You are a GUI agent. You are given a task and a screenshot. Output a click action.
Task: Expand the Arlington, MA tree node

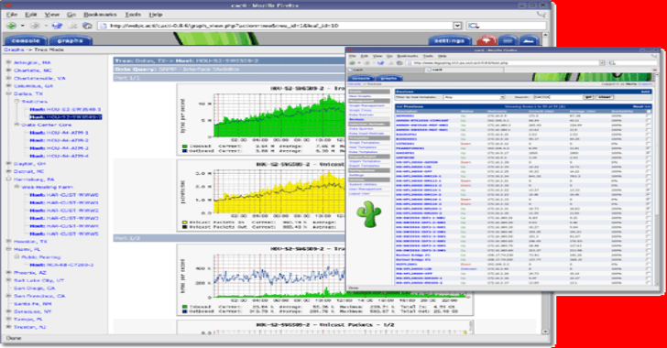click(x=8, y=62)
